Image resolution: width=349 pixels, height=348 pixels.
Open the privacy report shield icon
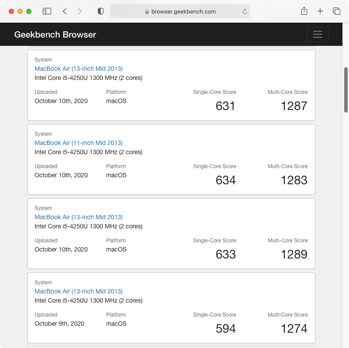[x=101, y=11]
